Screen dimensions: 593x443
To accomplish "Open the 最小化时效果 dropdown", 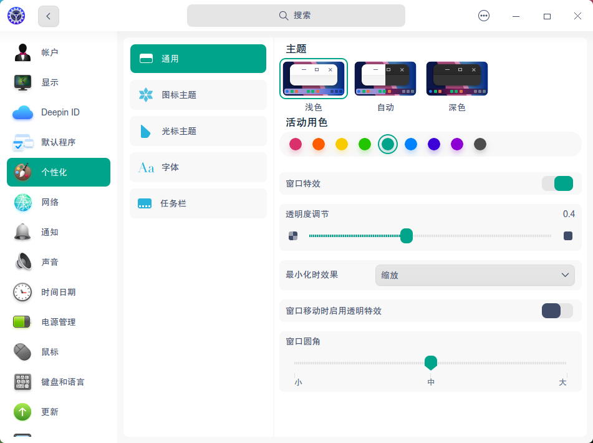I will pos(475,275).
